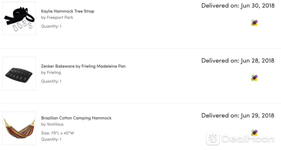This screenshot has width=281, height=150.
Task: Click the DealMoon watermark logo
Action: pos(240,138)
